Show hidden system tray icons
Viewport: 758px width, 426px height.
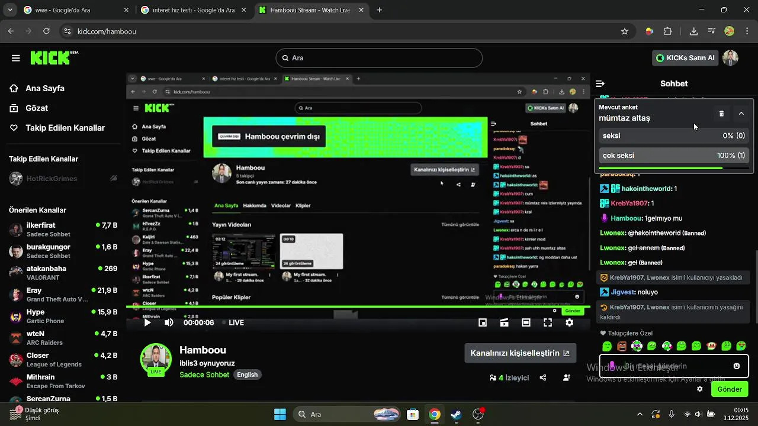[640, 414]
